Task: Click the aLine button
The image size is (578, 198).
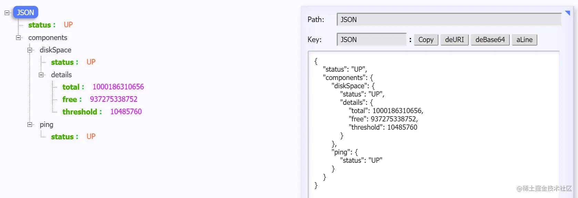Action: tap(524, 40)
